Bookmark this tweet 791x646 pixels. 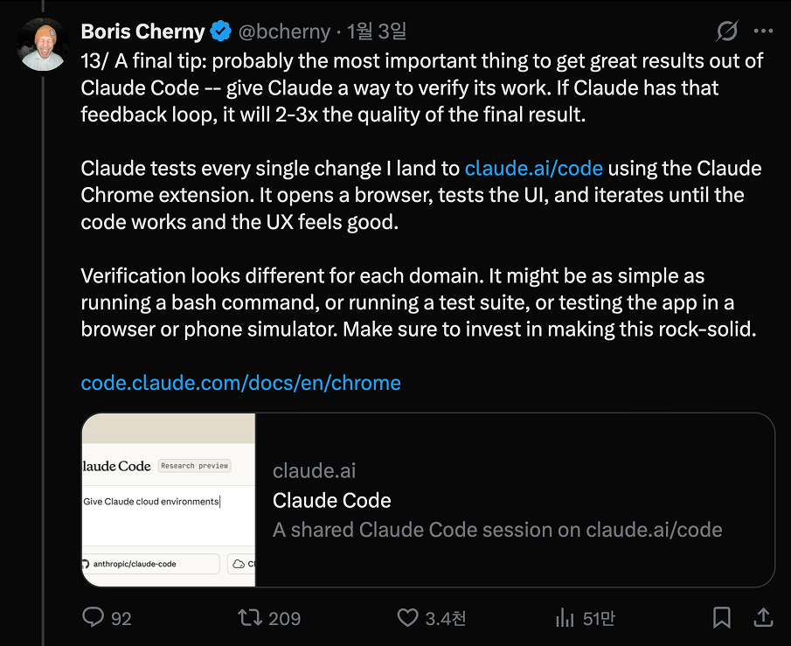721,618
